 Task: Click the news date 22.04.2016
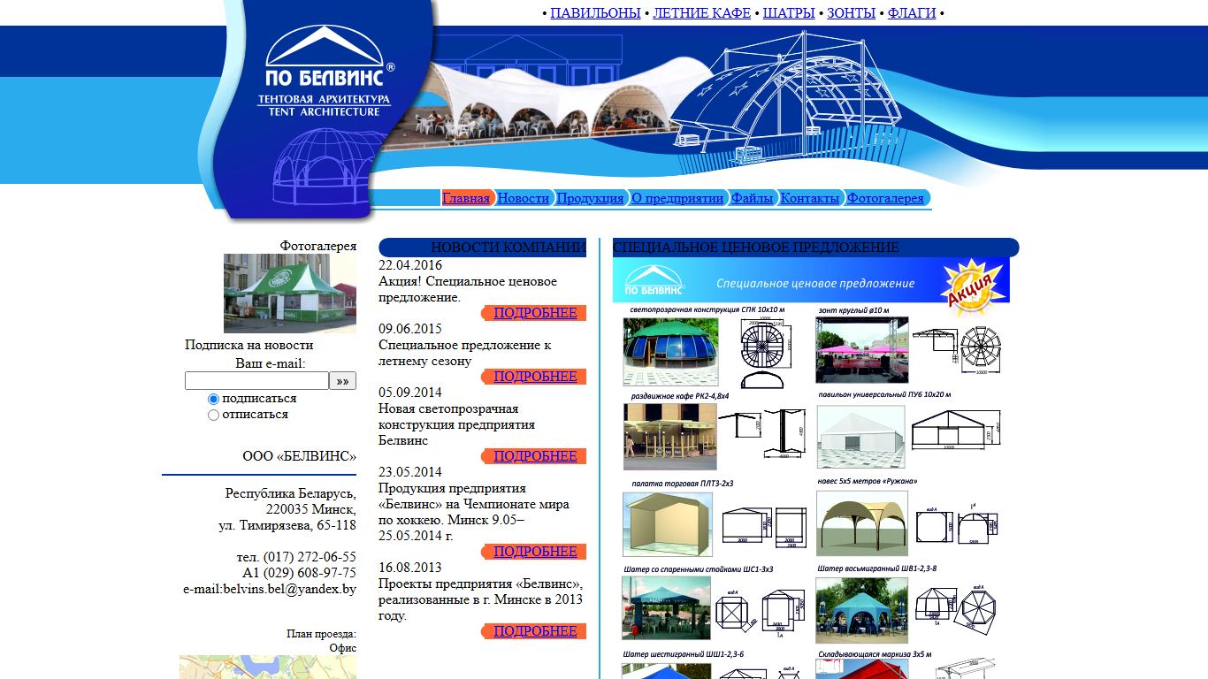[410, 265]
